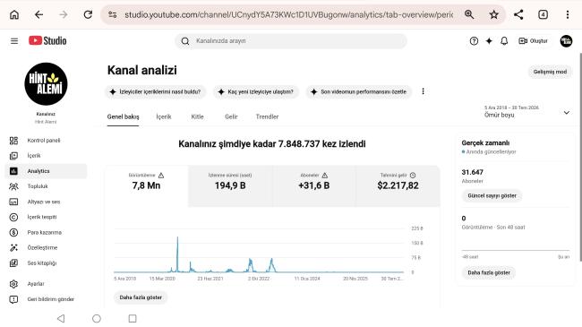Switch to the Trendler tab
The height and width of the screenshot is (327, 582).
[x=267, y=116]
